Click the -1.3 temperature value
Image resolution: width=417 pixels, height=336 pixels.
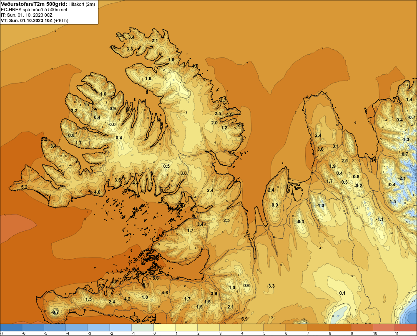tap(405, 139)
